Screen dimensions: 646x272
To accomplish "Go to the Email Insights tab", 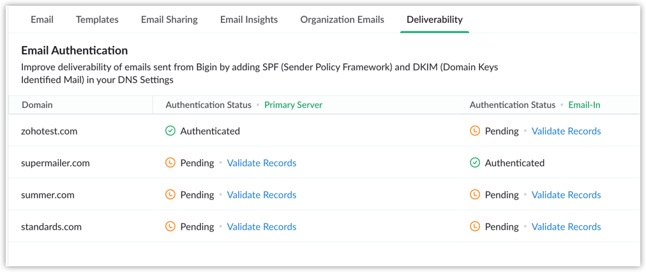I will coord(249,19).
